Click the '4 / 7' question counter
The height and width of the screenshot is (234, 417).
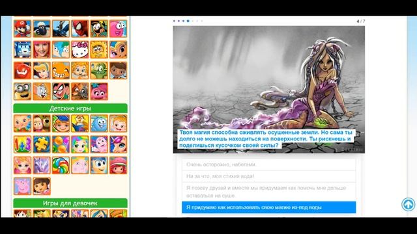360,21
